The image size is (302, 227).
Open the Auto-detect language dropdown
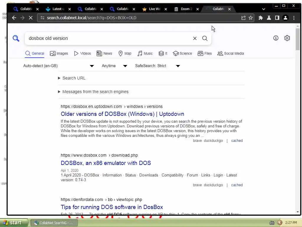tap(59, 66)
